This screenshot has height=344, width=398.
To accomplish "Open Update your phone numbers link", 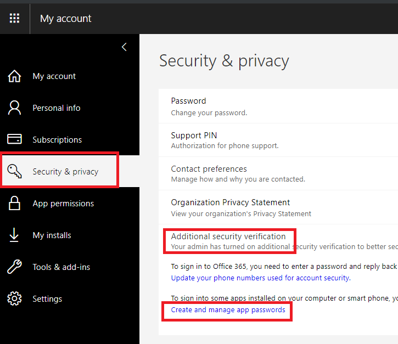I will (x=261, y=278).
